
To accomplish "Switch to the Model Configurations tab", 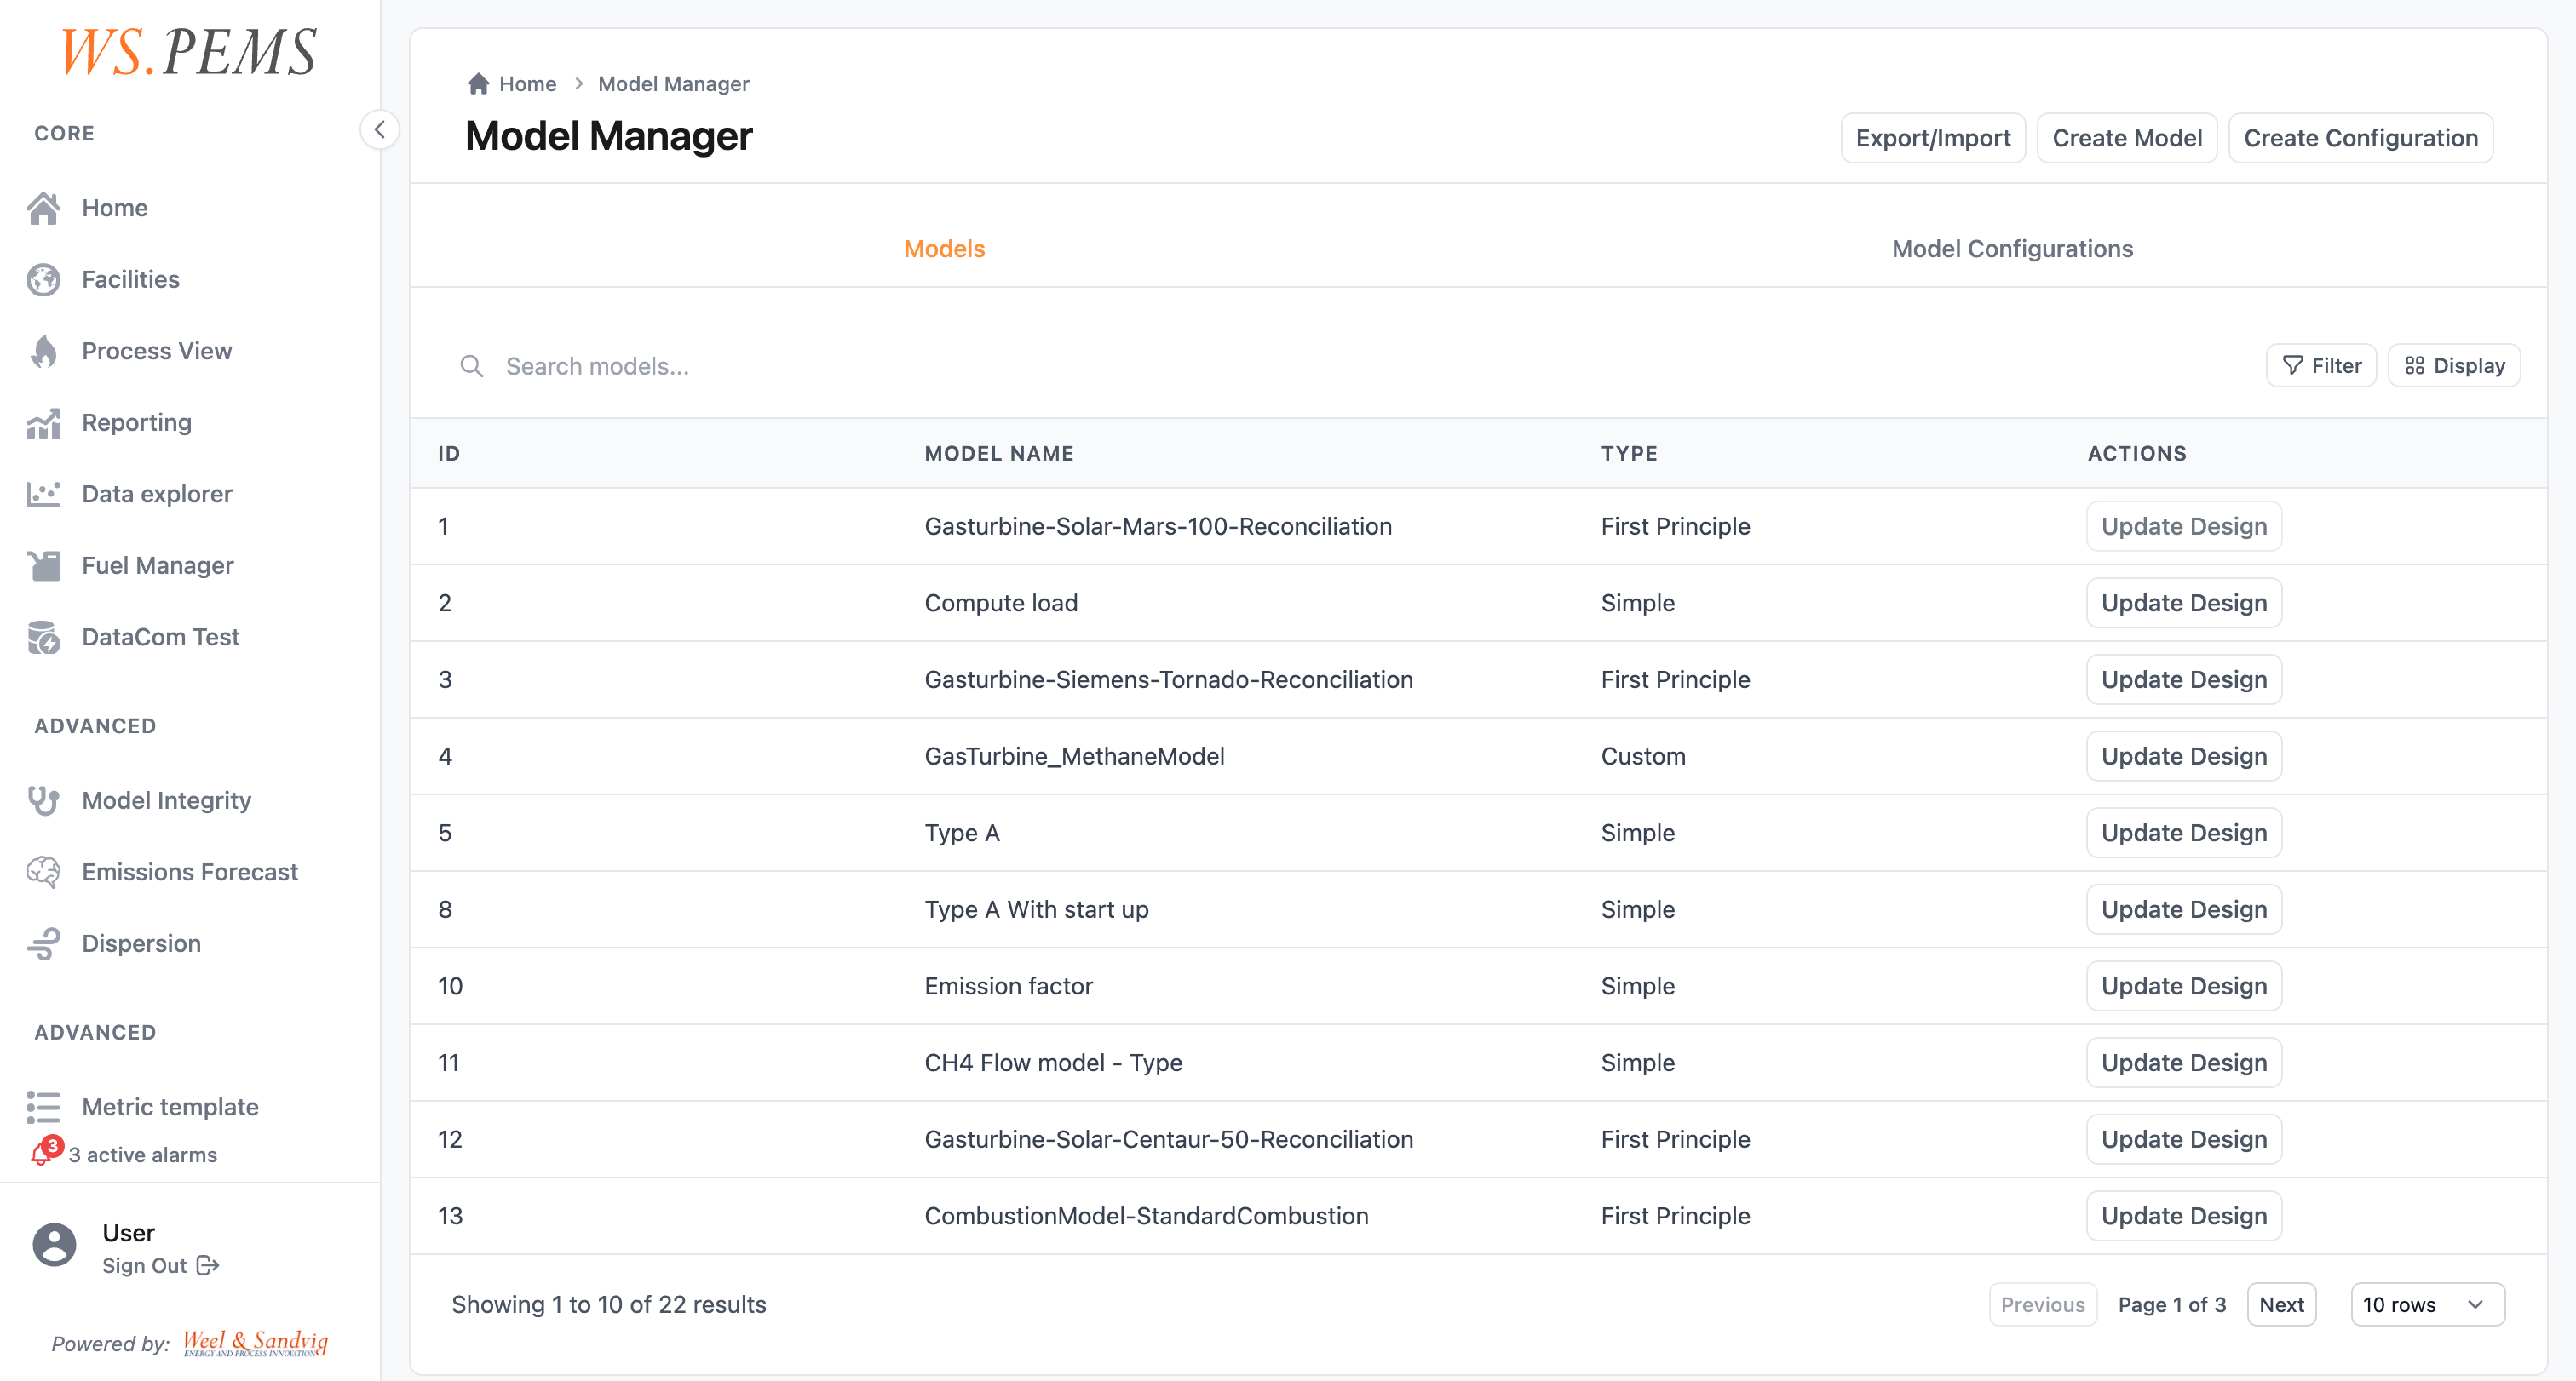I will (x=2012, y=249).
